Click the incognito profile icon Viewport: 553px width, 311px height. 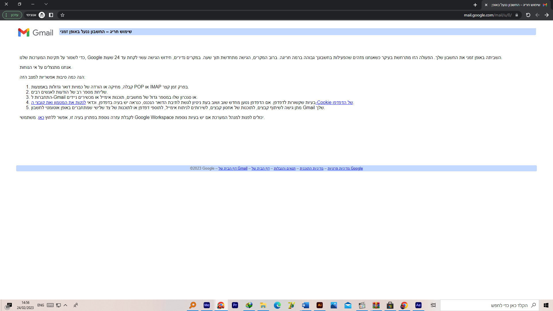42,15
